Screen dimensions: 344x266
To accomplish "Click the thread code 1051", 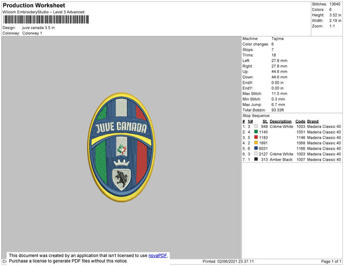I will click(x=301, y=132).
